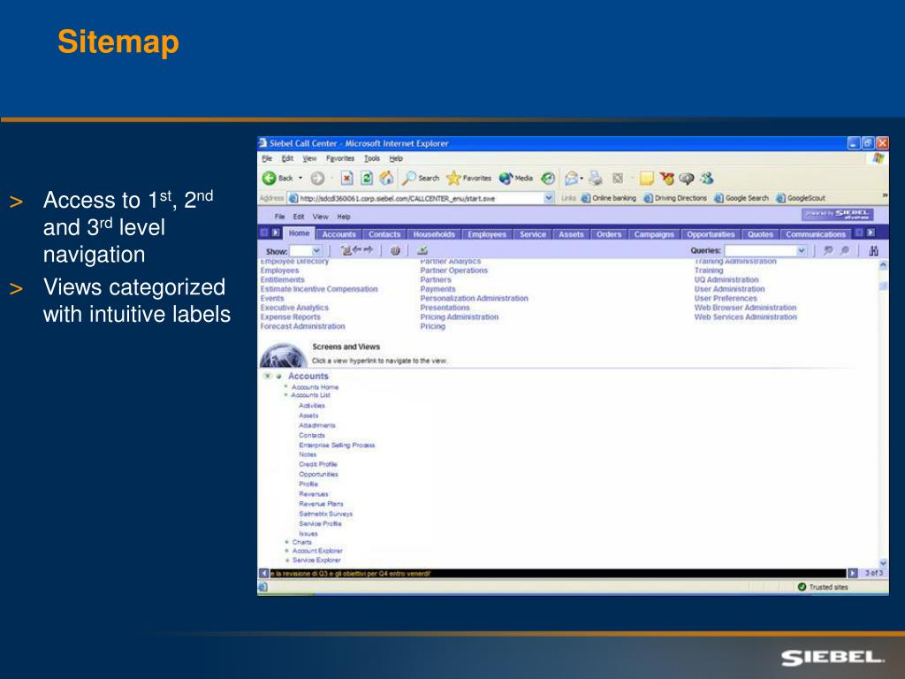
Task: Open the IE Tools menu
Action: (372, 158)
